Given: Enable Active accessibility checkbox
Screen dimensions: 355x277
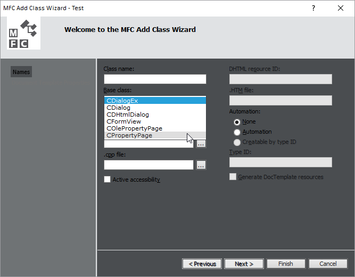Looking at the screenshot, I should coord(108,180).
